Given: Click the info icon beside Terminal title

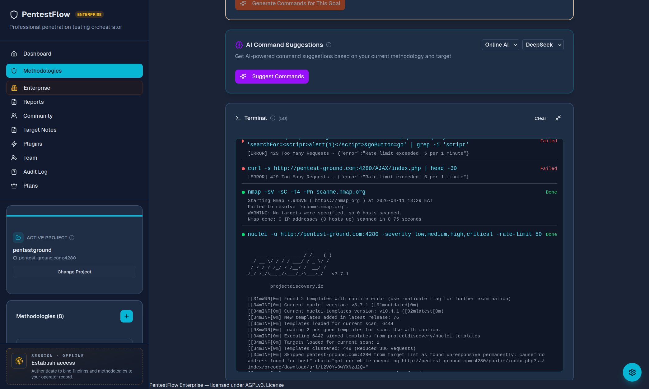Looking at the screenshot, I should pos(273,118).
